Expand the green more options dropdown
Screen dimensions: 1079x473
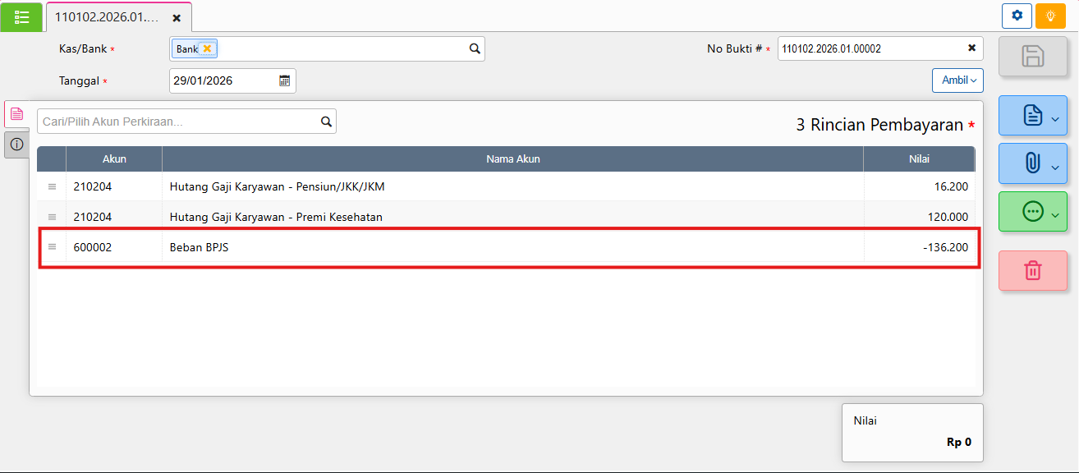[1033, 212]
